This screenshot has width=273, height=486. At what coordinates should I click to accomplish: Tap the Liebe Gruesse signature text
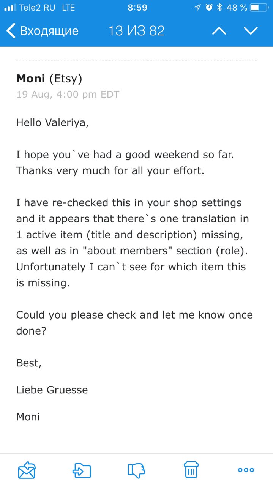pos(52,390)
